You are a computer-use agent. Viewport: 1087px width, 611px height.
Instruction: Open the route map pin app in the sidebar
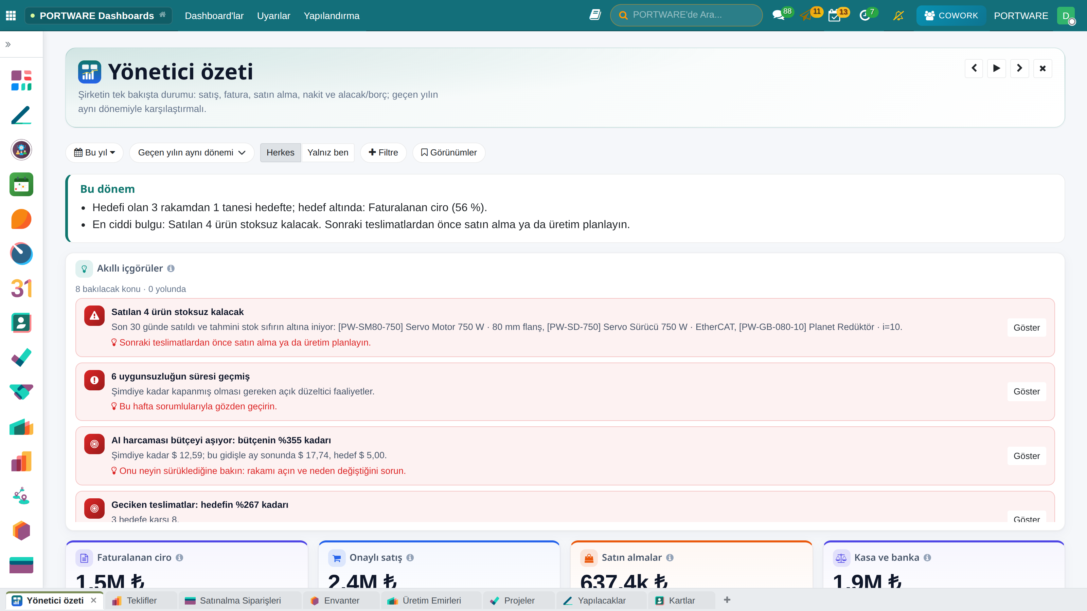(x=21, y=496)
